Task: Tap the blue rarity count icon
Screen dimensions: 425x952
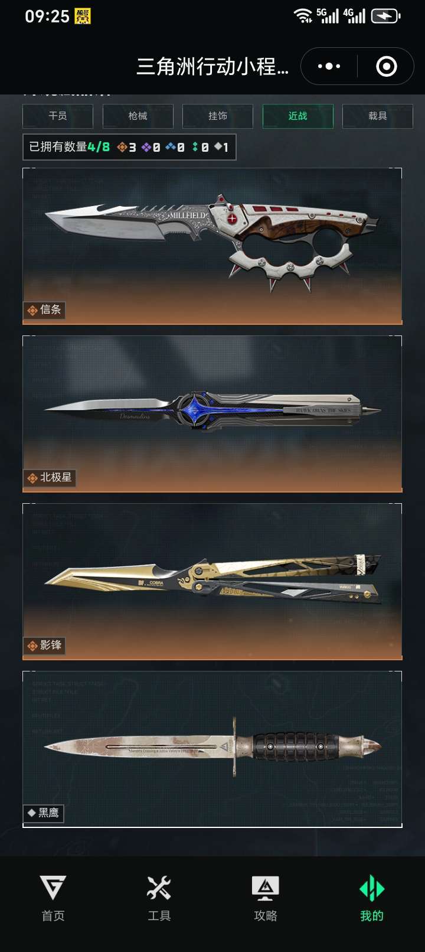Action: pos(171,147)
